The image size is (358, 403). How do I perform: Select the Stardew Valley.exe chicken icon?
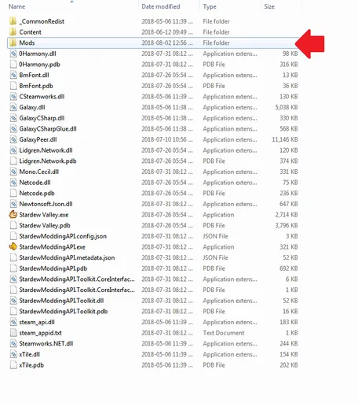tap(13, 215)
